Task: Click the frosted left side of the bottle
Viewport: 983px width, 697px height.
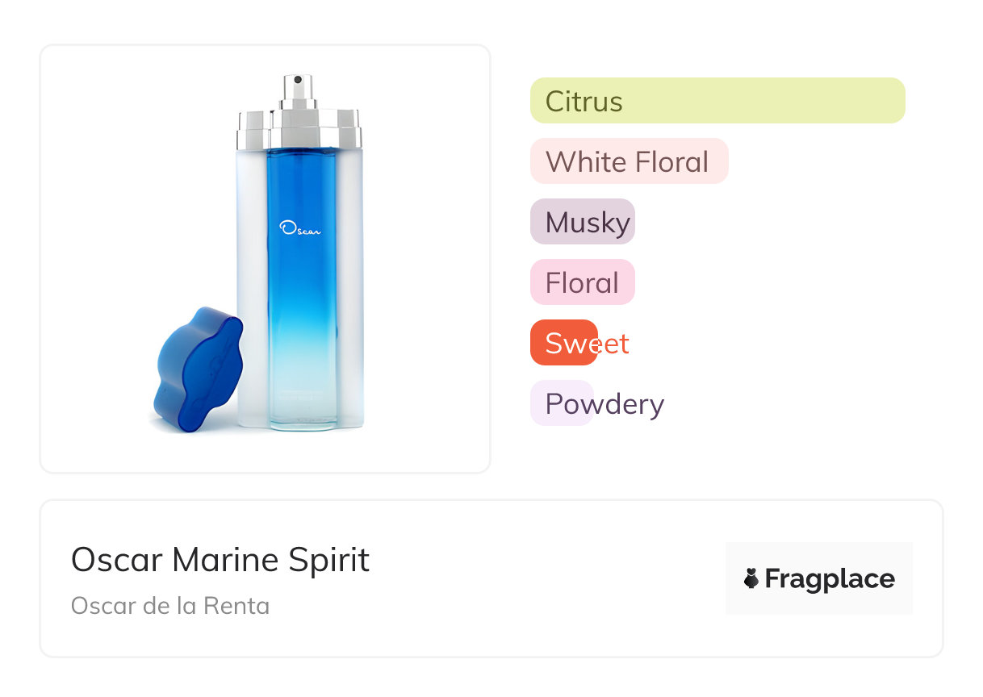Action: (251, 282)
